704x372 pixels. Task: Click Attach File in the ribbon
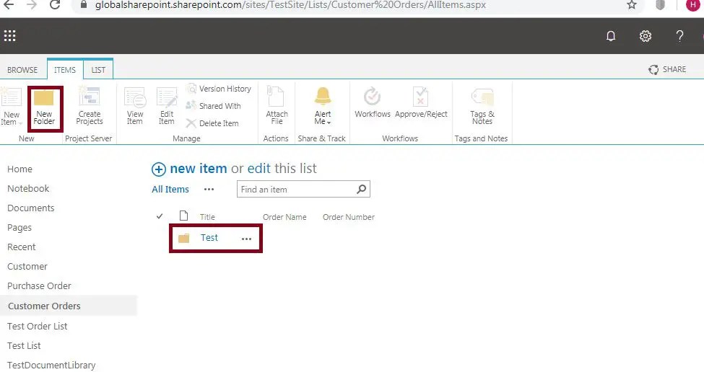[x=277, y=107]
